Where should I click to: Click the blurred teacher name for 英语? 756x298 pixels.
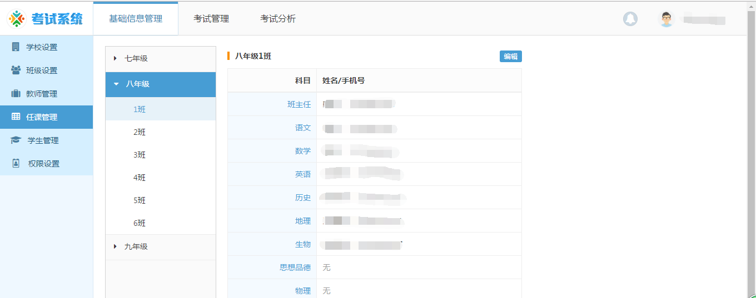tap(362, 174)
